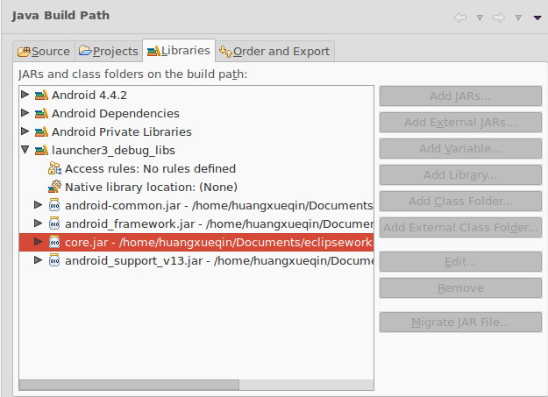
Task: Click the Add External Class Folder... button
Action: tap(460, 228)
